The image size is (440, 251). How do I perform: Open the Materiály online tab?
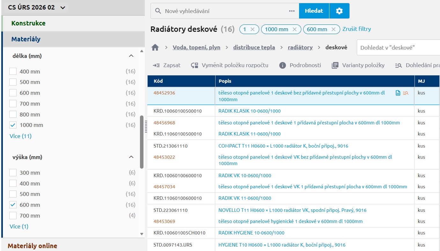73,246
